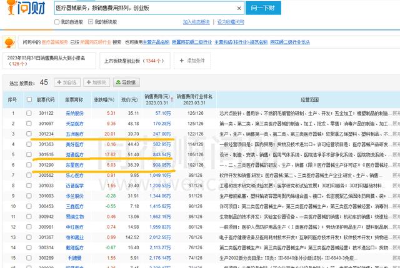Open stock 三鑫医疗
This screenshot has height=268, width=400.
(x=74, y=206)
